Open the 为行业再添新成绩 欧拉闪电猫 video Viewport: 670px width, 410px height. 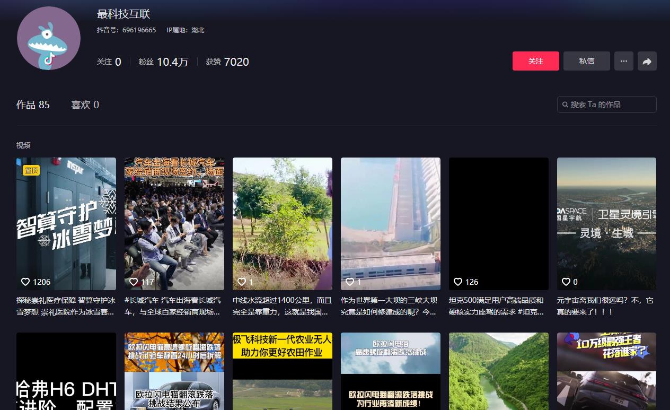[x=391, y=371]
